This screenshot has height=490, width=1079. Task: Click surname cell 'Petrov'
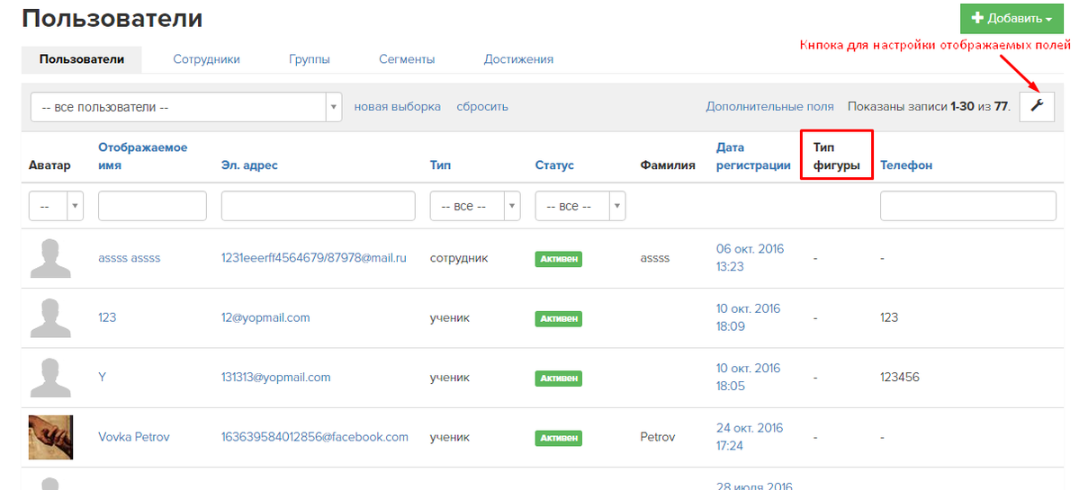coord(659,437)
